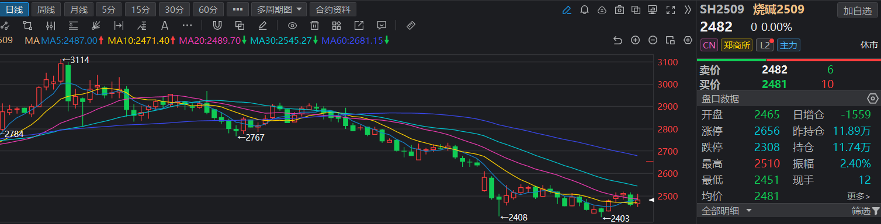881x224 pixels.
Task: Toggle drawing visibility with eye icon
Action: 293,25
